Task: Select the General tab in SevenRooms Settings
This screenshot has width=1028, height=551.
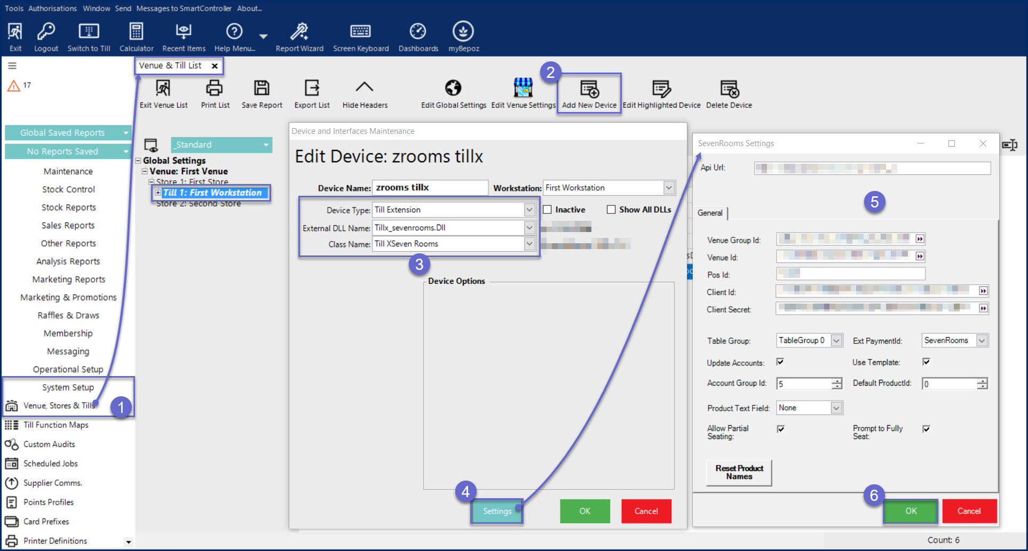Action: tap(710, 213)
